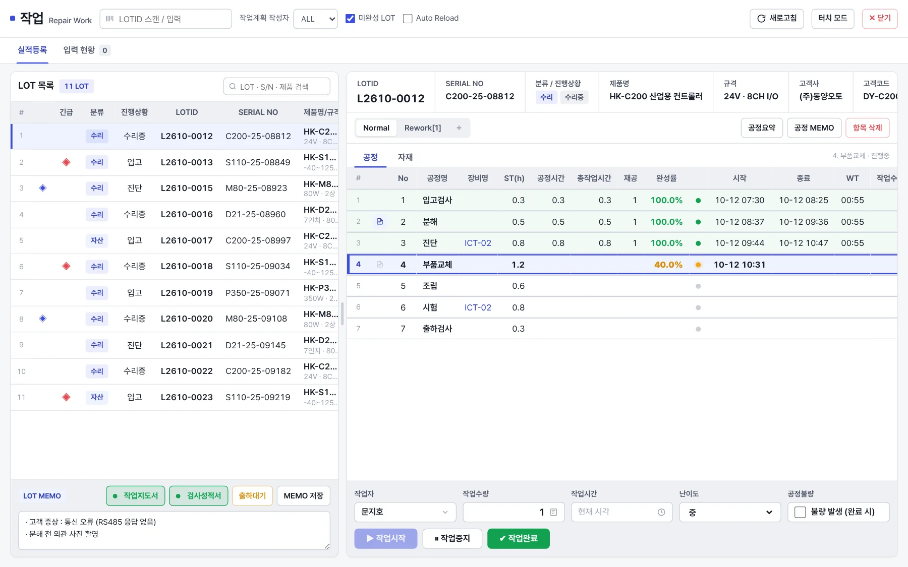Screen dimensions: 908x567
Task: Toggle the 검사성적서 button
Action: click(x=199, y=496)
